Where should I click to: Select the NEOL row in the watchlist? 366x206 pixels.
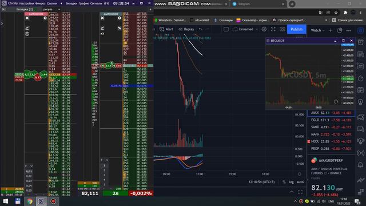click(331, 141)
